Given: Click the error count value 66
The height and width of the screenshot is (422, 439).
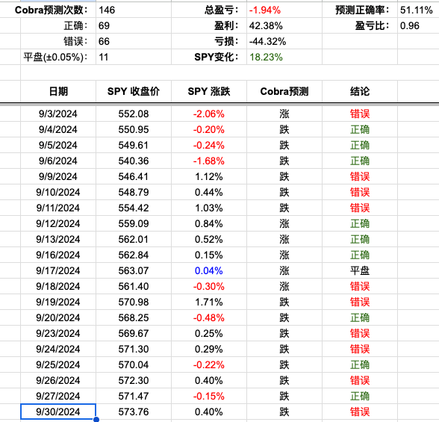Looking at the screenshot, I should [133, 41].
